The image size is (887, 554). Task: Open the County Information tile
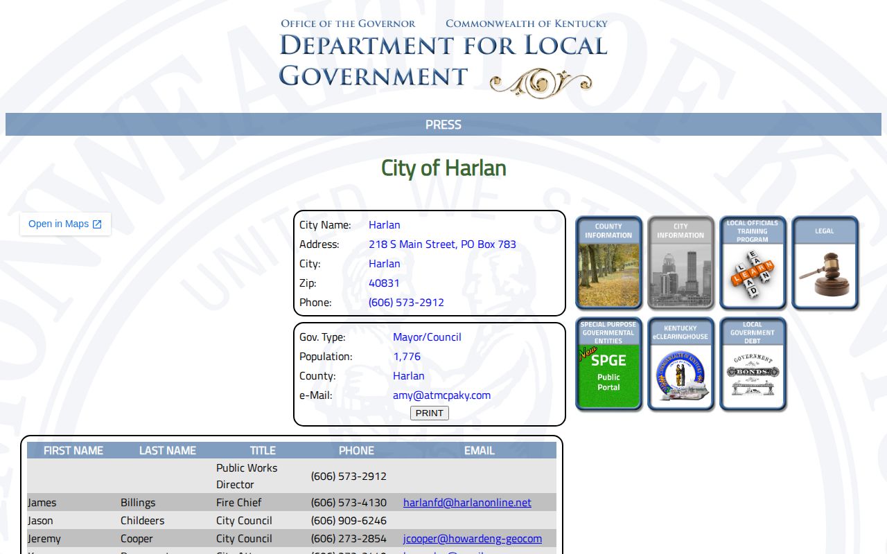coord(608,262)
